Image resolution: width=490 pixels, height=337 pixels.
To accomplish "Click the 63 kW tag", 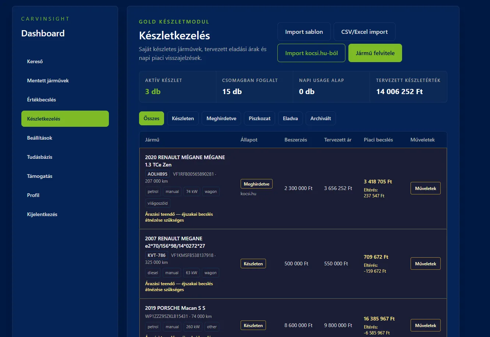I will [192, 273].
